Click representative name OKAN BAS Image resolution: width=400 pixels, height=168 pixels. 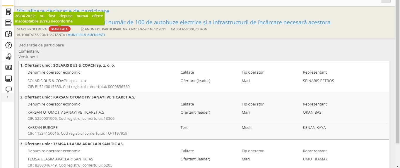(x=312, y=112)
